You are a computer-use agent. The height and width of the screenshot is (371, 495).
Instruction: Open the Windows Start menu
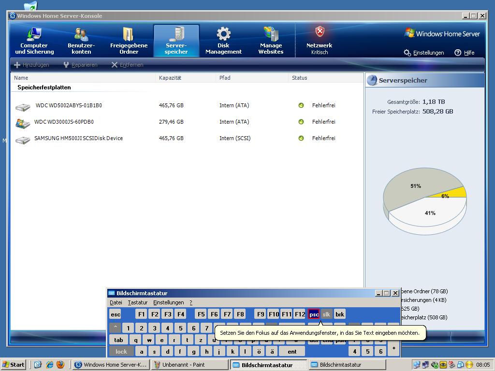pos(13,365)
